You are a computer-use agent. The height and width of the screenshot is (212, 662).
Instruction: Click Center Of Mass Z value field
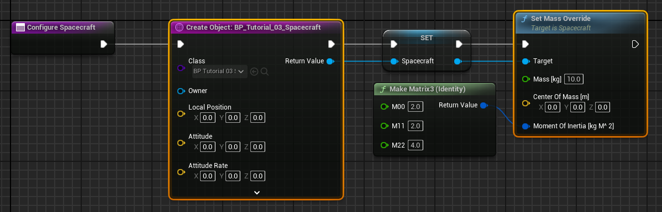[602, 107]
